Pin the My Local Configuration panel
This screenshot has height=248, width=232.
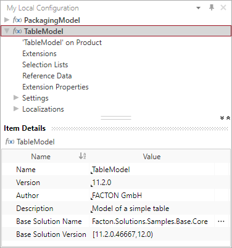click(212, 8)
